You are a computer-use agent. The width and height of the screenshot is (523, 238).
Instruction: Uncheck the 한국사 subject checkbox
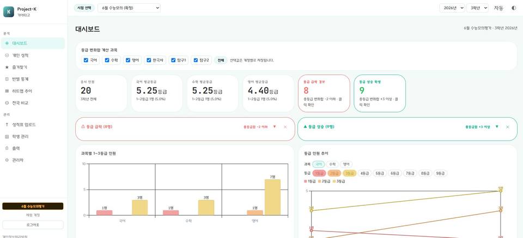pyautogui.click(x=149, y=60)
